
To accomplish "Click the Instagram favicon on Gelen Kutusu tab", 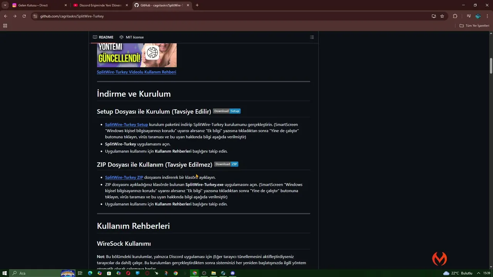I will tap(15, 5).
